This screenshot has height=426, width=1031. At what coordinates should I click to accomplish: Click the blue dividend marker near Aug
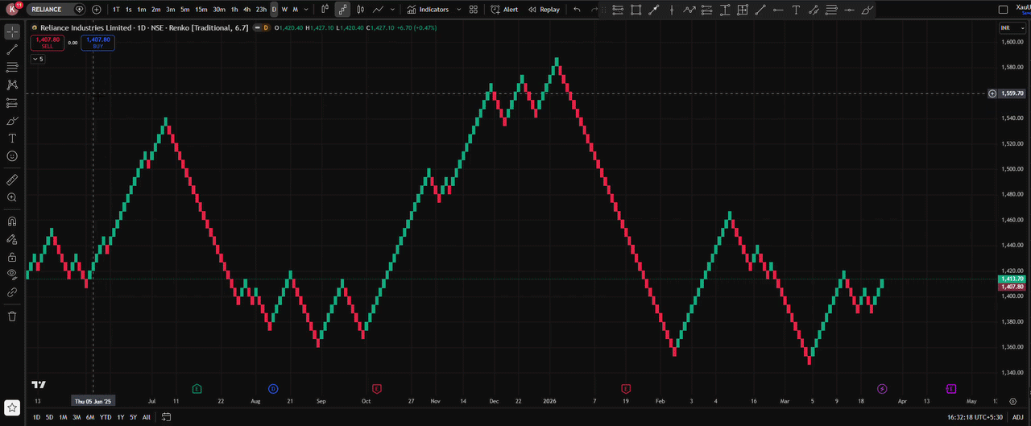(x=273, y=389)
